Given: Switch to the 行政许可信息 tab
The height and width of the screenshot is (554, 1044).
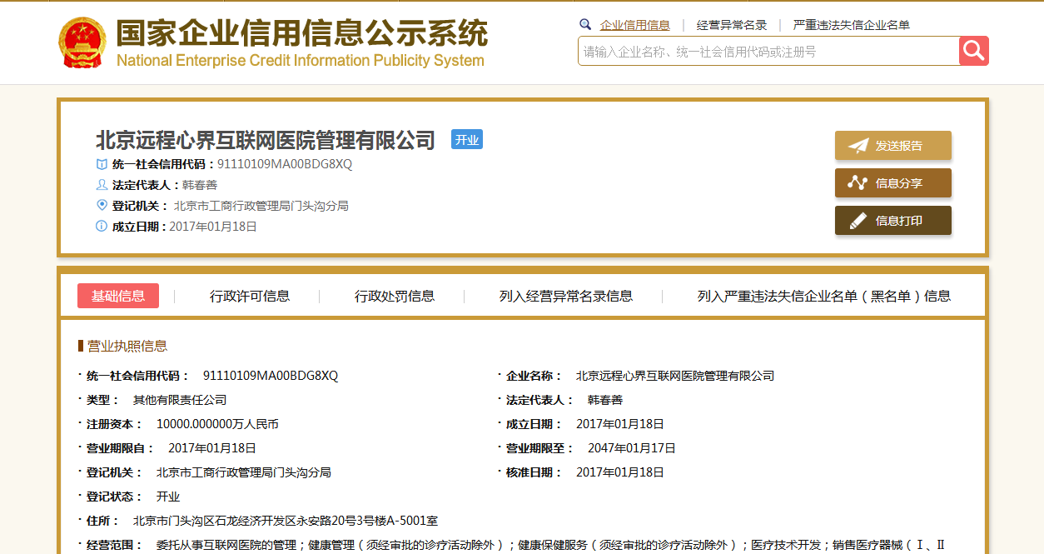Looking at the screenshot, I should tap(250, 296).
